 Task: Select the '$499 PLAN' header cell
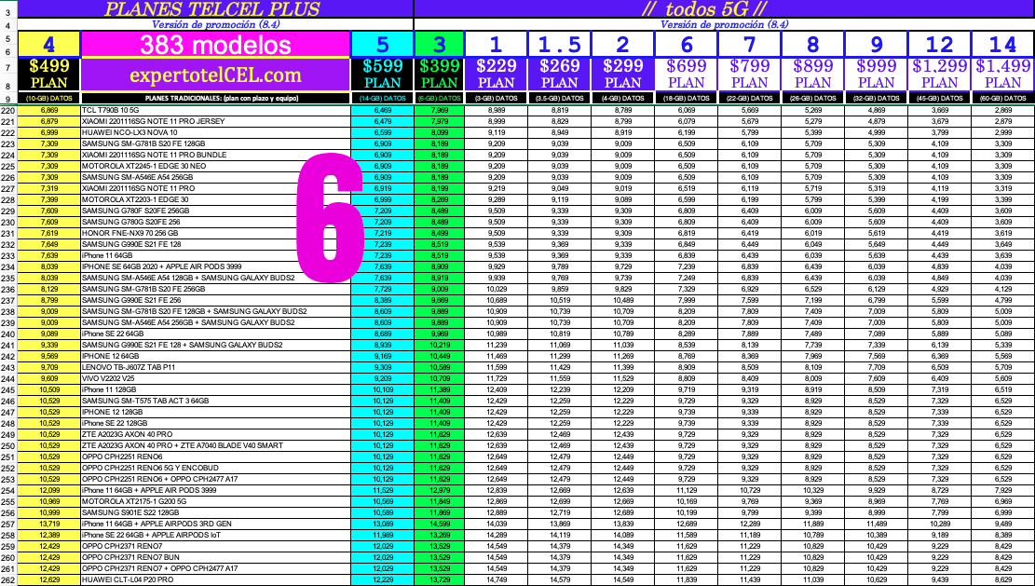(x=48, y=75)
